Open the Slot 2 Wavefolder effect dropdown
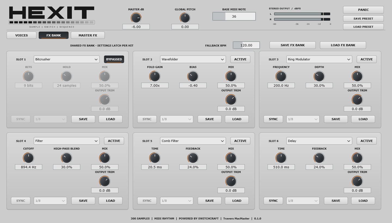392x223 pixels. tap(193, 59)
